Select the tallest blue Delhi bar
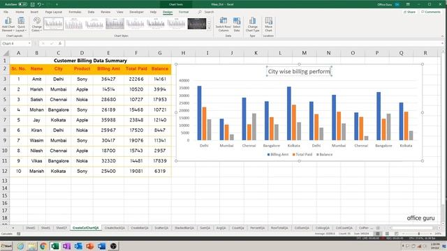 click(199, 113)
